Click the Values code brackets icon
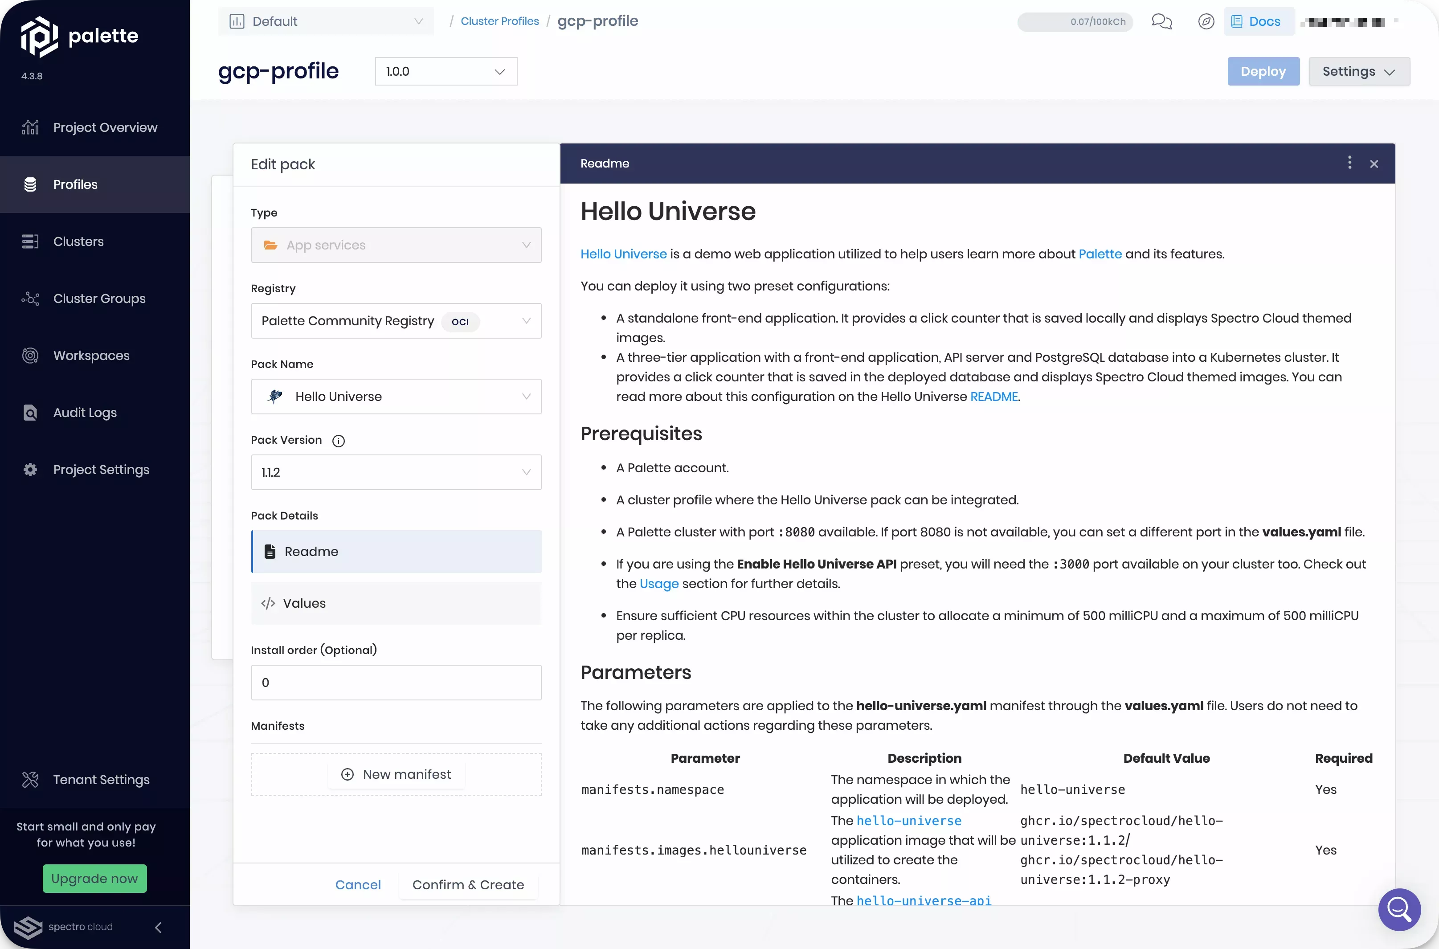Image resolution: width=1439 pixels, height=949 pixels. 267,603
